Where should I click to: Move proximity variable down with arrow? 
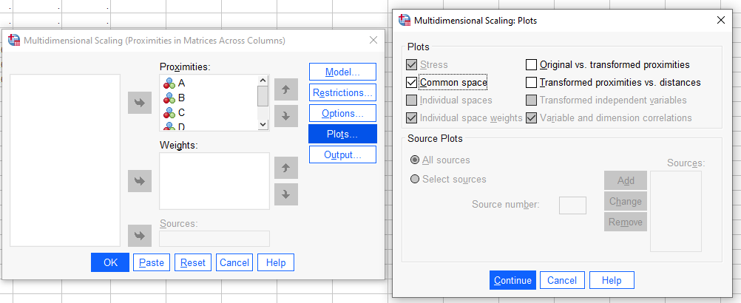click(285, 116)
